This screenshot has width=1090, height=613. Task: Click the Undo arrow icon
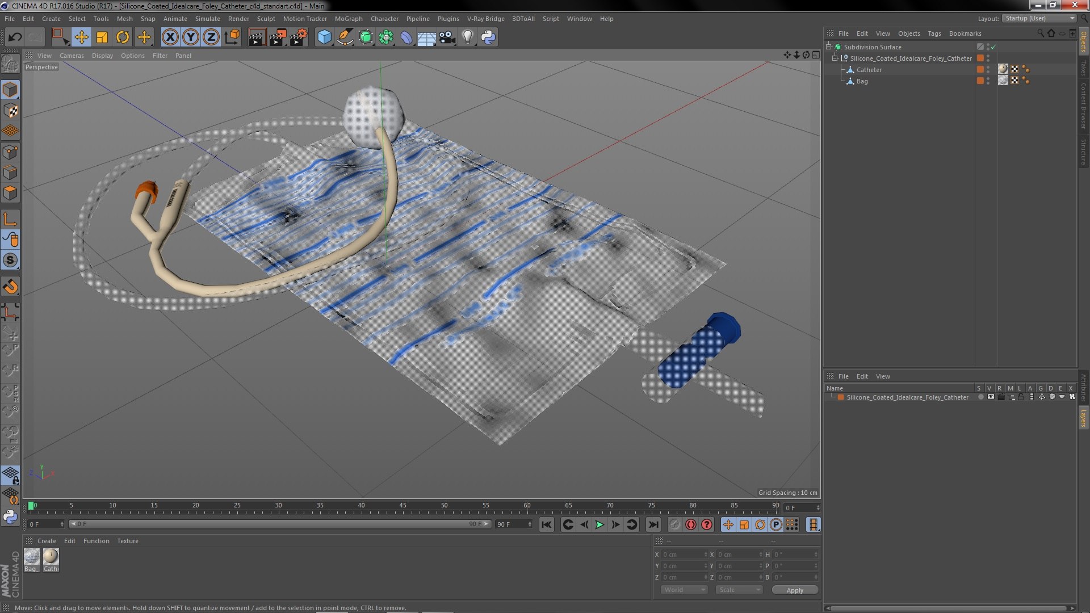tap(15, 37)
